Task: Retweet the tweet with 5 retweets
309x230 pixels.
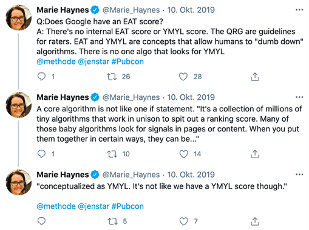Action: [x=112, y=221]
